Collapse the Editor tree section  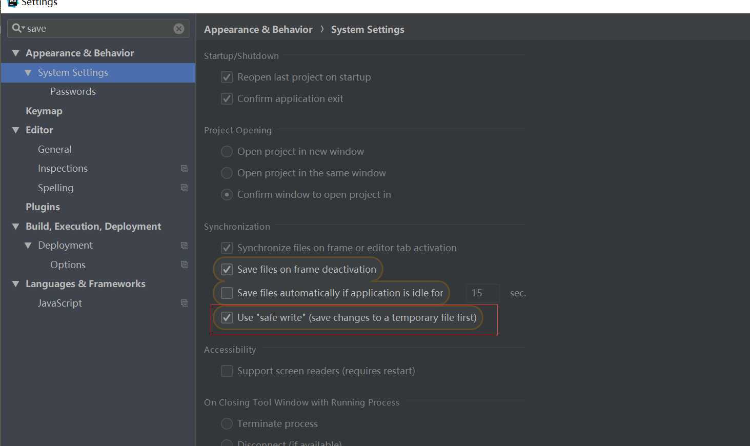click(x=16, y=130)
